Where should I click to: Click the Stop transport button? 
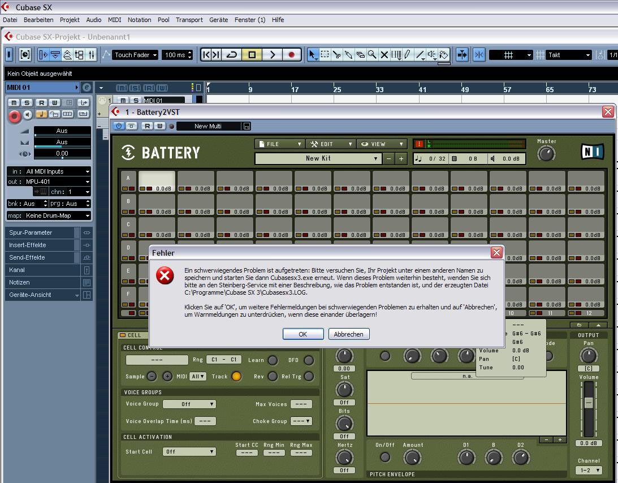coord(252,55)
